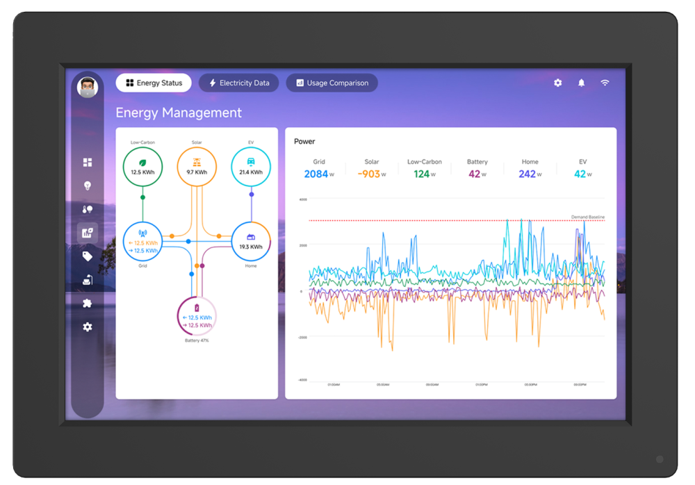Click the Low-Carbon 12.5 KWh circle
The height and width of the screenshot is (485, 695).
click(142, 167)
